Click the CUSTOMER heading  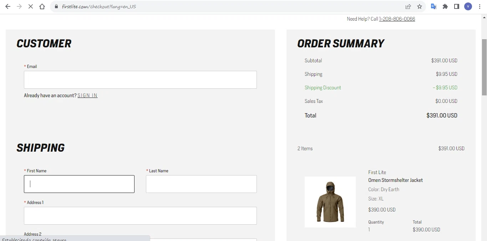tap(44, 43)
